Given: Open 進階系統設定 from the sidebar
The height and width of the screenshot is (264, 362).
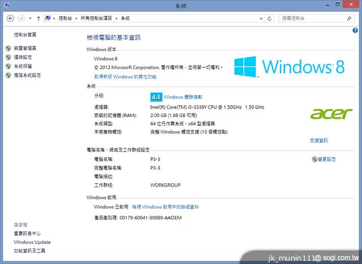Looking at the screenshot, I should 27,75.
